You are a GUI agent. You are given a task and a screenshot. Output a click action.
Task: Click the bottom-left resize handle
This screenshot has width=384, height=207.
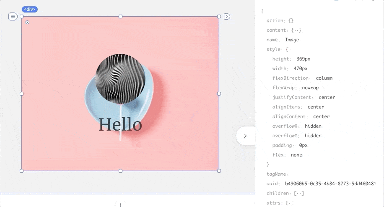pos(21,171)
